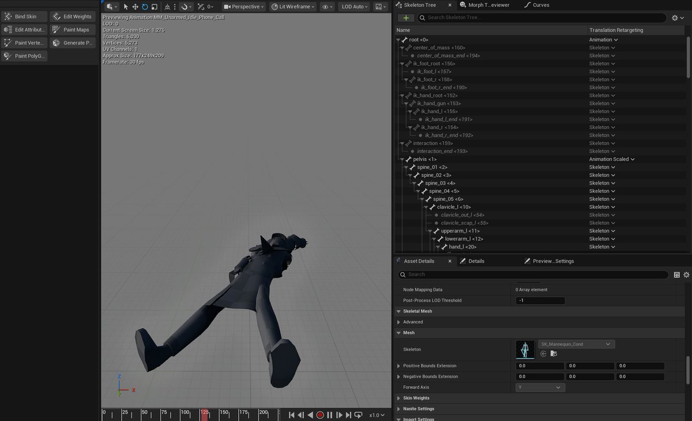Click the Generate P... tool button
This screenshot has height=421, width=692.
point(73,43)
